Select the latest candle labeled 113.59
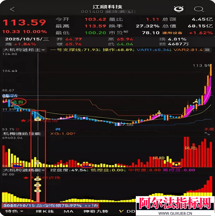This screenshot has height=216, width=215. (x=211, y=70)
